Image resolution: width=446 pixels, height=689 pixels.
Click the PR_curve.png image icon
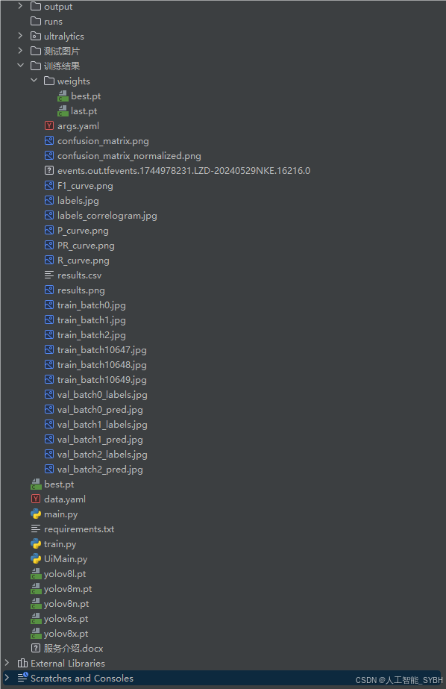coord(49,245)
